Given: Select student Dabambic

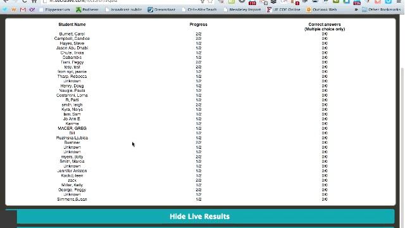Looking at the screenshot, I should (72, 58).
